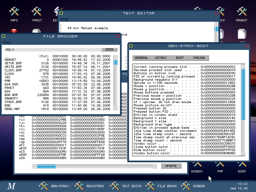Select the PAGING tab
This screenshot has height=192, width=256.
(199, 58)
